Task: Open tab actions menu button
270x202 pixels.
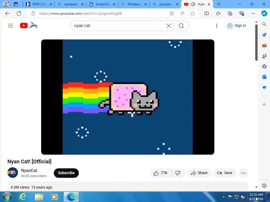Action: tap(16, 4)
